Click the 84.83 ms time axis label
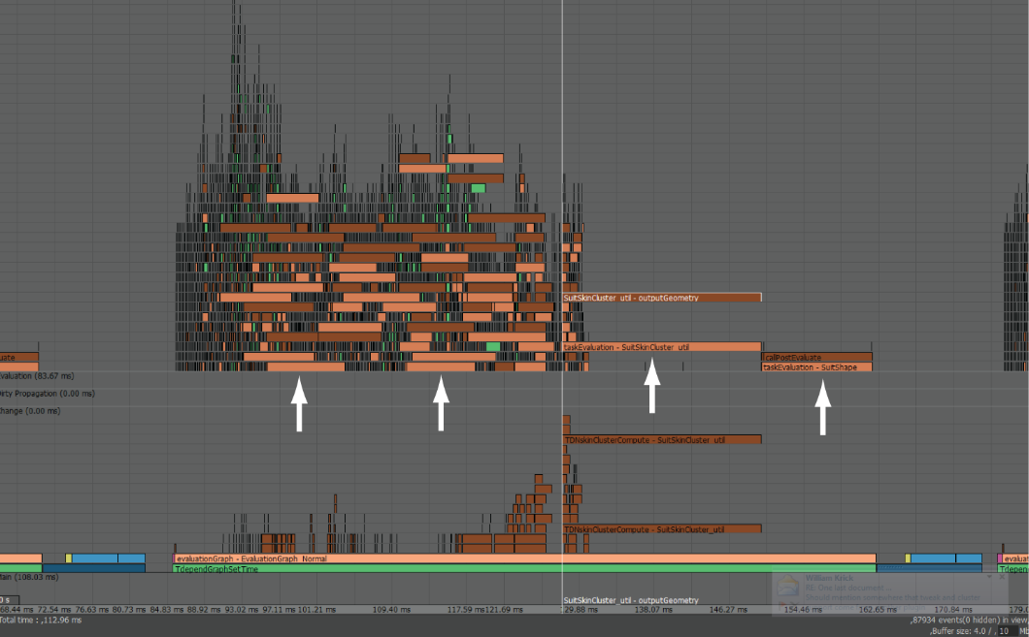Screen dimensions: 1029x637 pyautogui.click(x=167, y=610)
